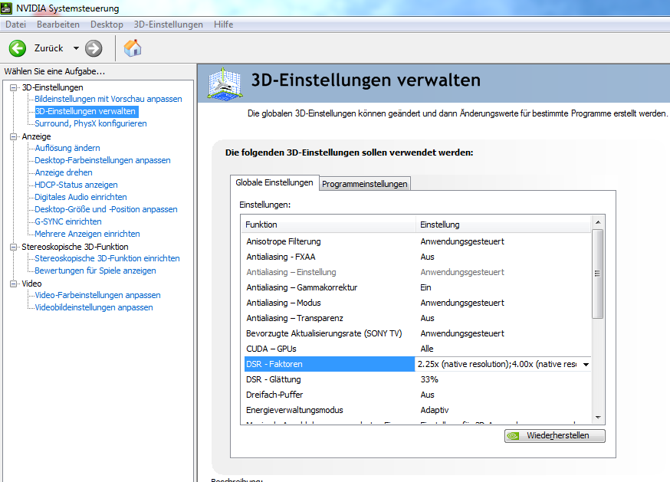Collapse the 3D-Einstellungen tree node
Viewport: 670px width, 482px height.
[x=14, y=87]
